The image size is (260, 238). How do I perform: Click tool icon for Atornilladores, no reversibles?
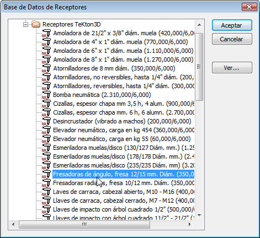coord(46,77)
